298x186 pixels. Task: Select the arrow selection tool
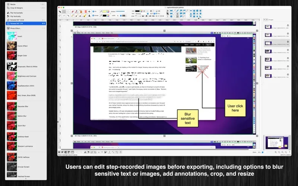(x=60, y=12)
